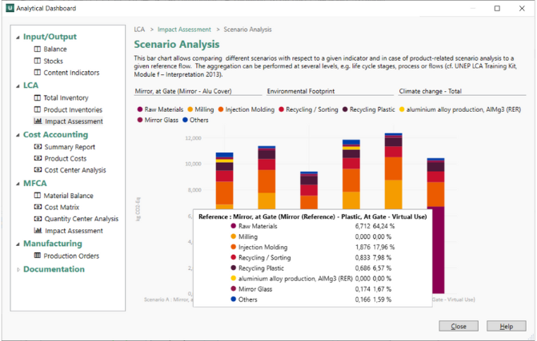Image resolution: width=537 pixels, height=341 pixels.
Task: Click the MFCA Impact Assessment chart icon
Action: click(x=38, y=231)
